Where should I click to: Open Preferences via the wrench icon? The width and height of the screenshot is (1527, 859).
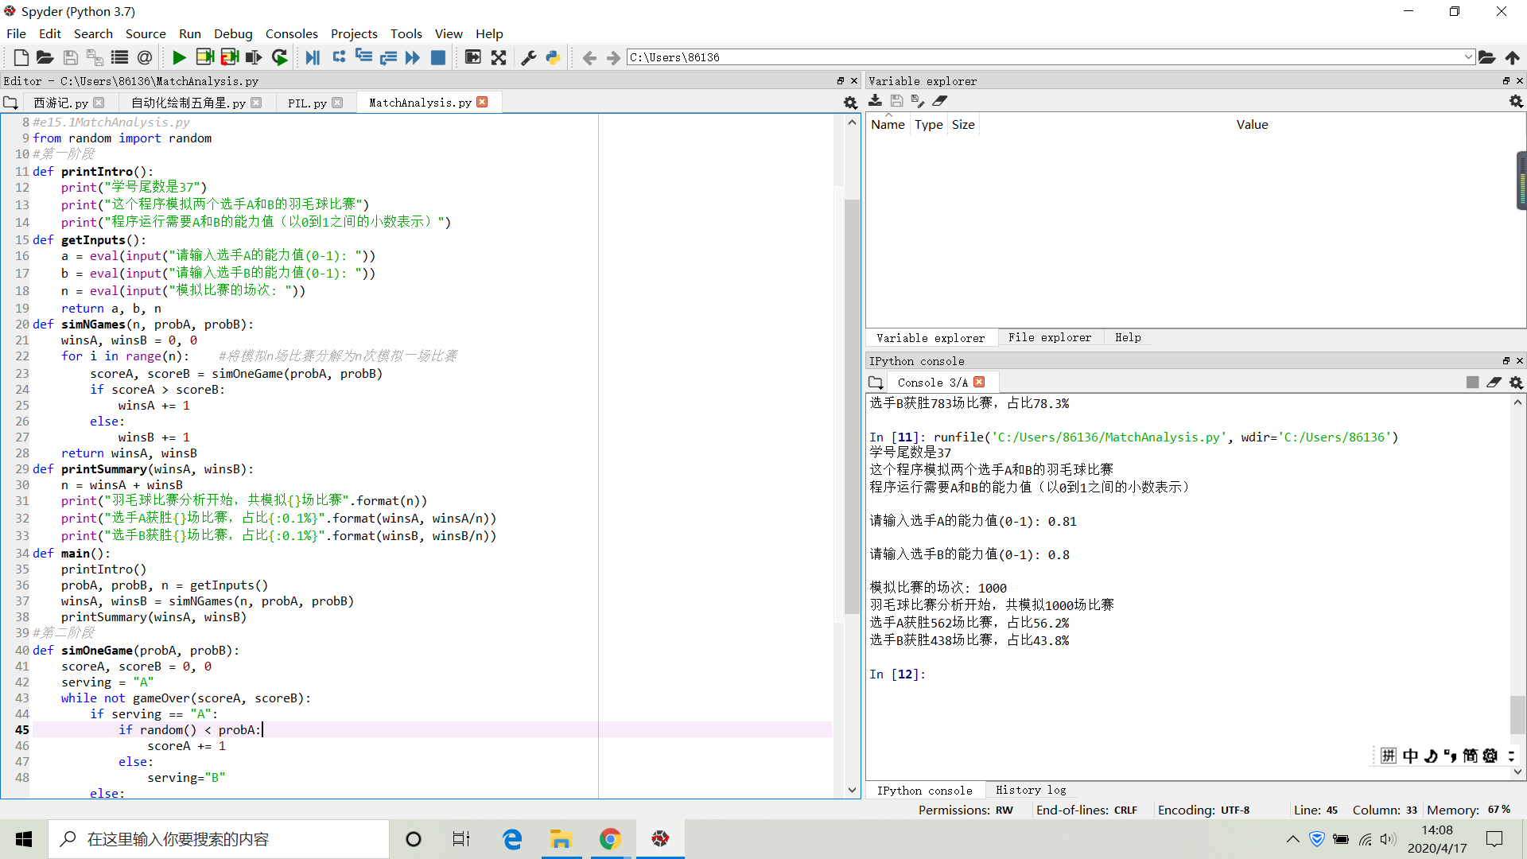pos(528,57)
